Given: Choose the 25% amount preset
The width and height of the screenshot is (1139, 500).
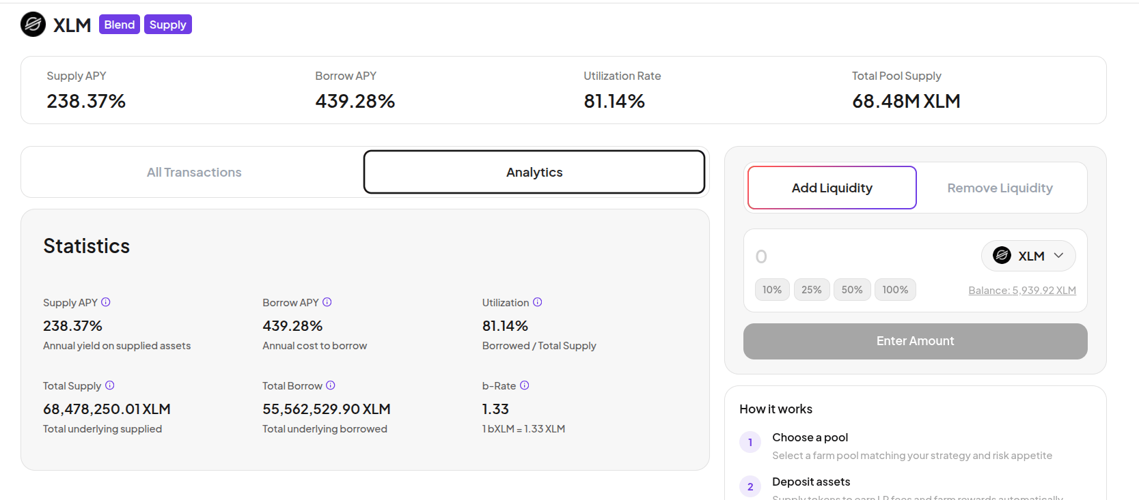Looking at the screenshot, I should [812, 290].
